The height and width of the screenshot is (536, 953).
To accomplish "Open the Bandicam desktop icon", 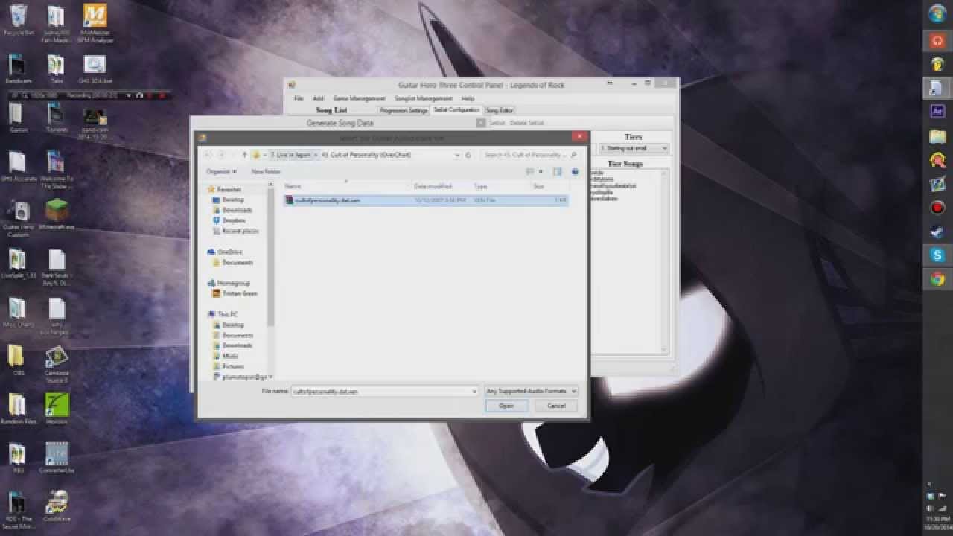I will coord(19,69).
